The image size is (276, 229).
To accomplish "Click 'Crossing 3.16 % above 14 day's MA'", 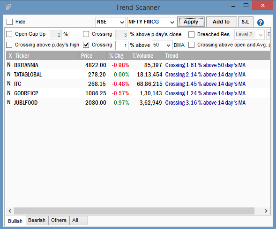I will pos(205,103).
